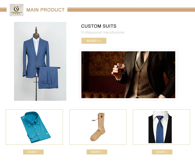Select the MAIN PRODUCT section heading
Screen dimensions: 195x162
[x=45, y=10]
